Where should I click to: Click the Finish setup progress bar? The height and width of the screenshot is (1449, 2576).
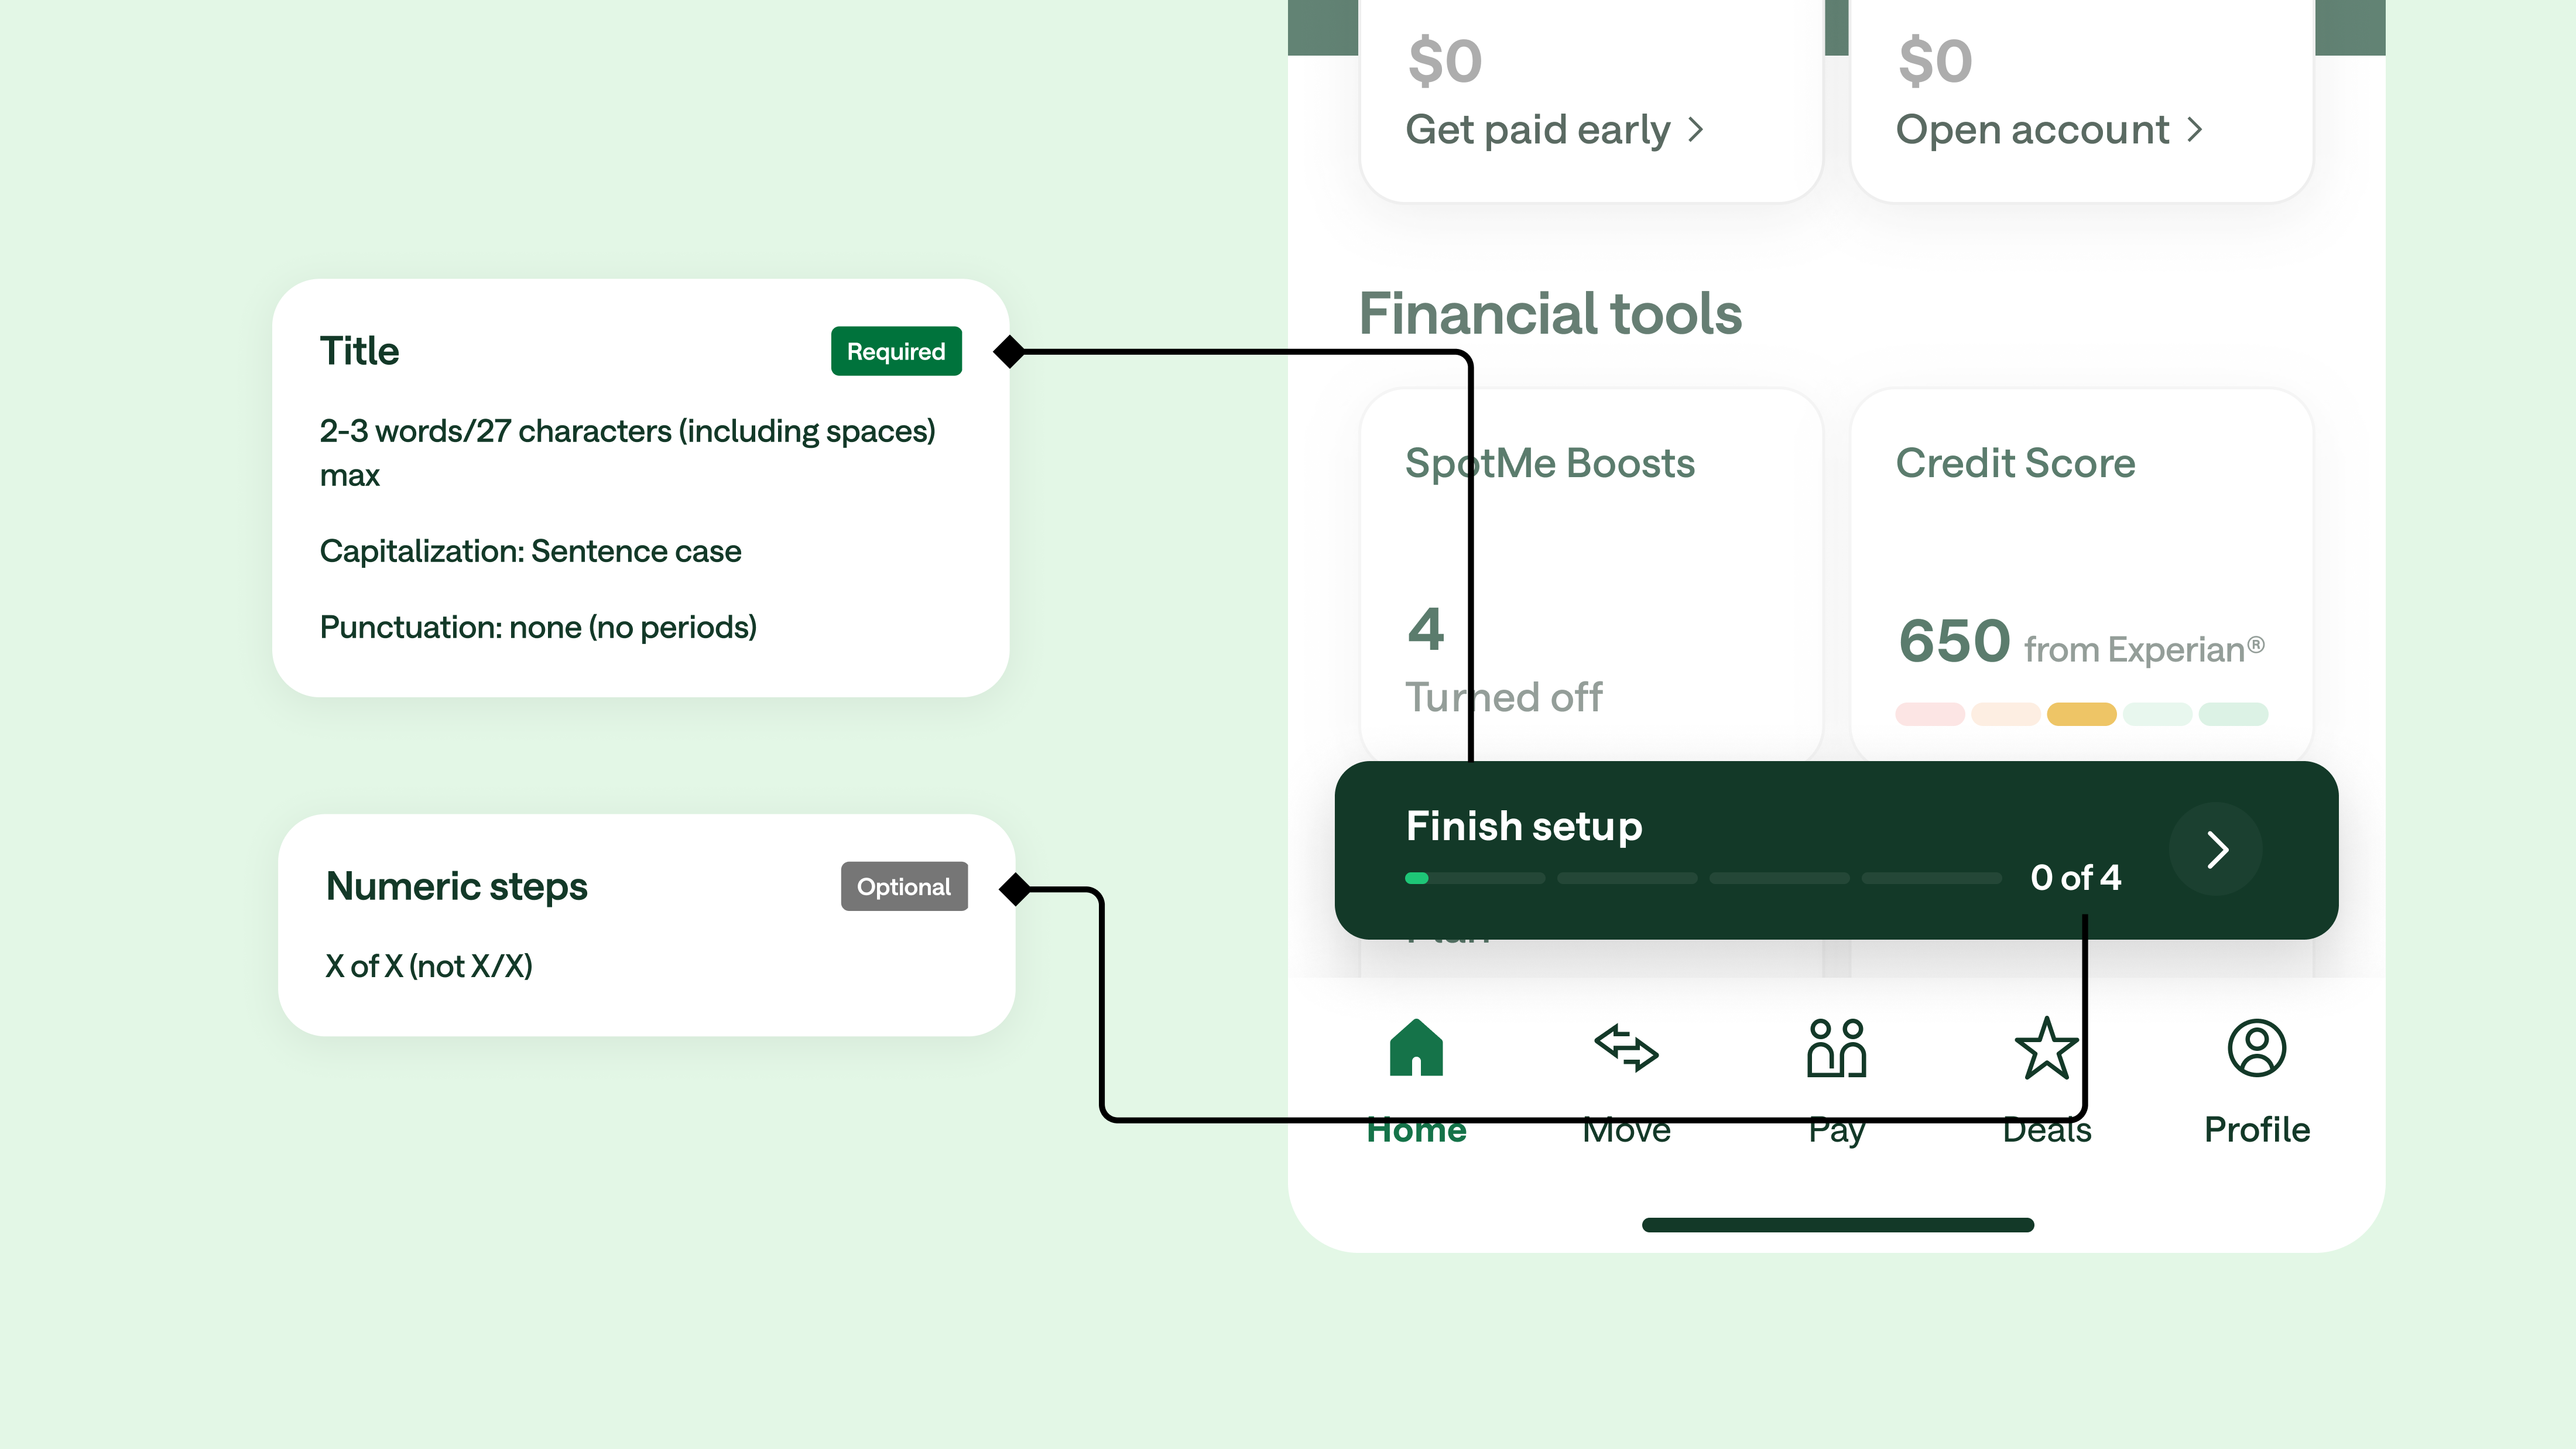point(1703,878)
